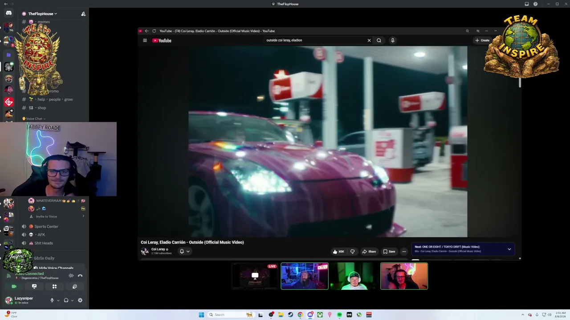The image size is (570, 320).
Task: Go to YouTube home via logo
Action: 162,40
